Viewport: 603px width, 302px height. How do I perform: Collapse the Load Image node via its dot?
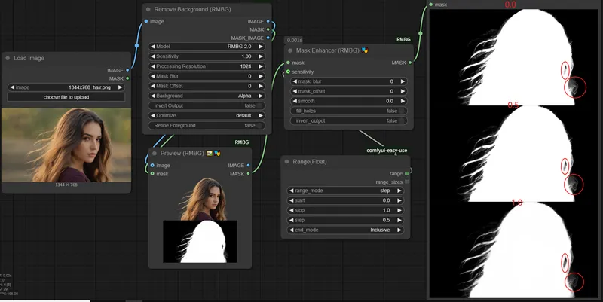tap(8, 57)
